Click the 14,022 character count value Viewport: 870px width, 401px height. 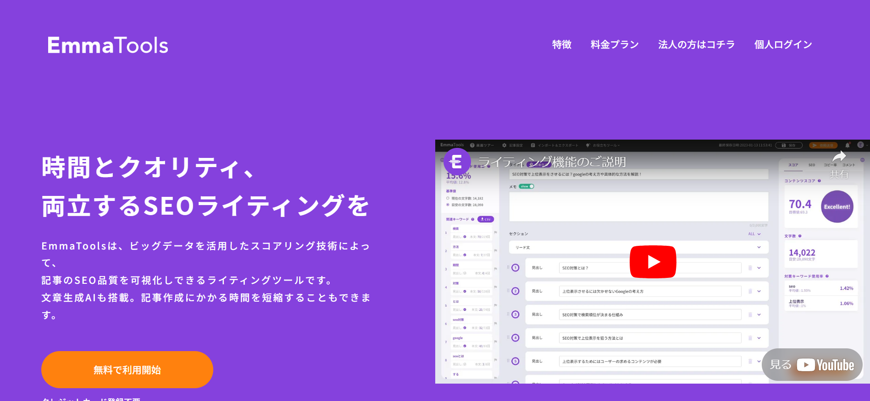(802, 253)
